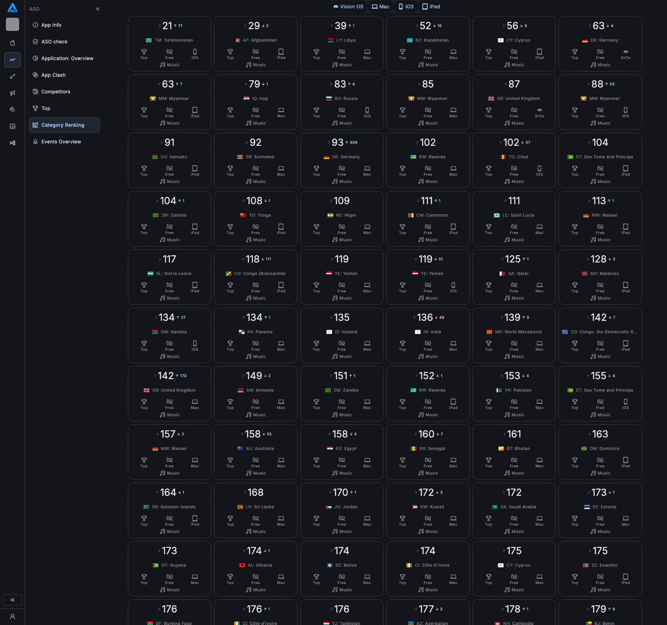Click the user profile icon at the bottom left

pos(13,617)
